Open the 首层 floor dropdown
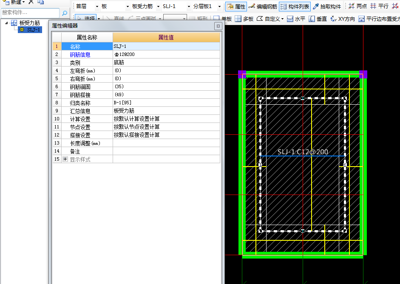Viewport: 400px width, 284px height. coord(97,7)
